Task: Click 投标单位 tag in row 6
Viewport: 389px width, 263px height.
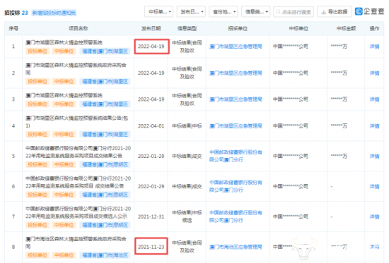Action: [x=37, y=195]
